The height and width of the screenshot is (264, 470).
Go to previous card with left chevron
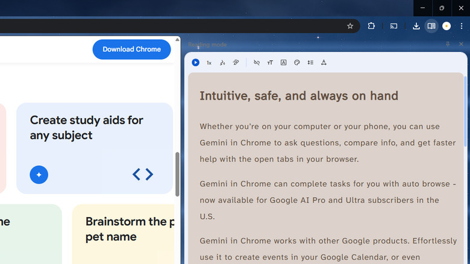click(136, 174)
